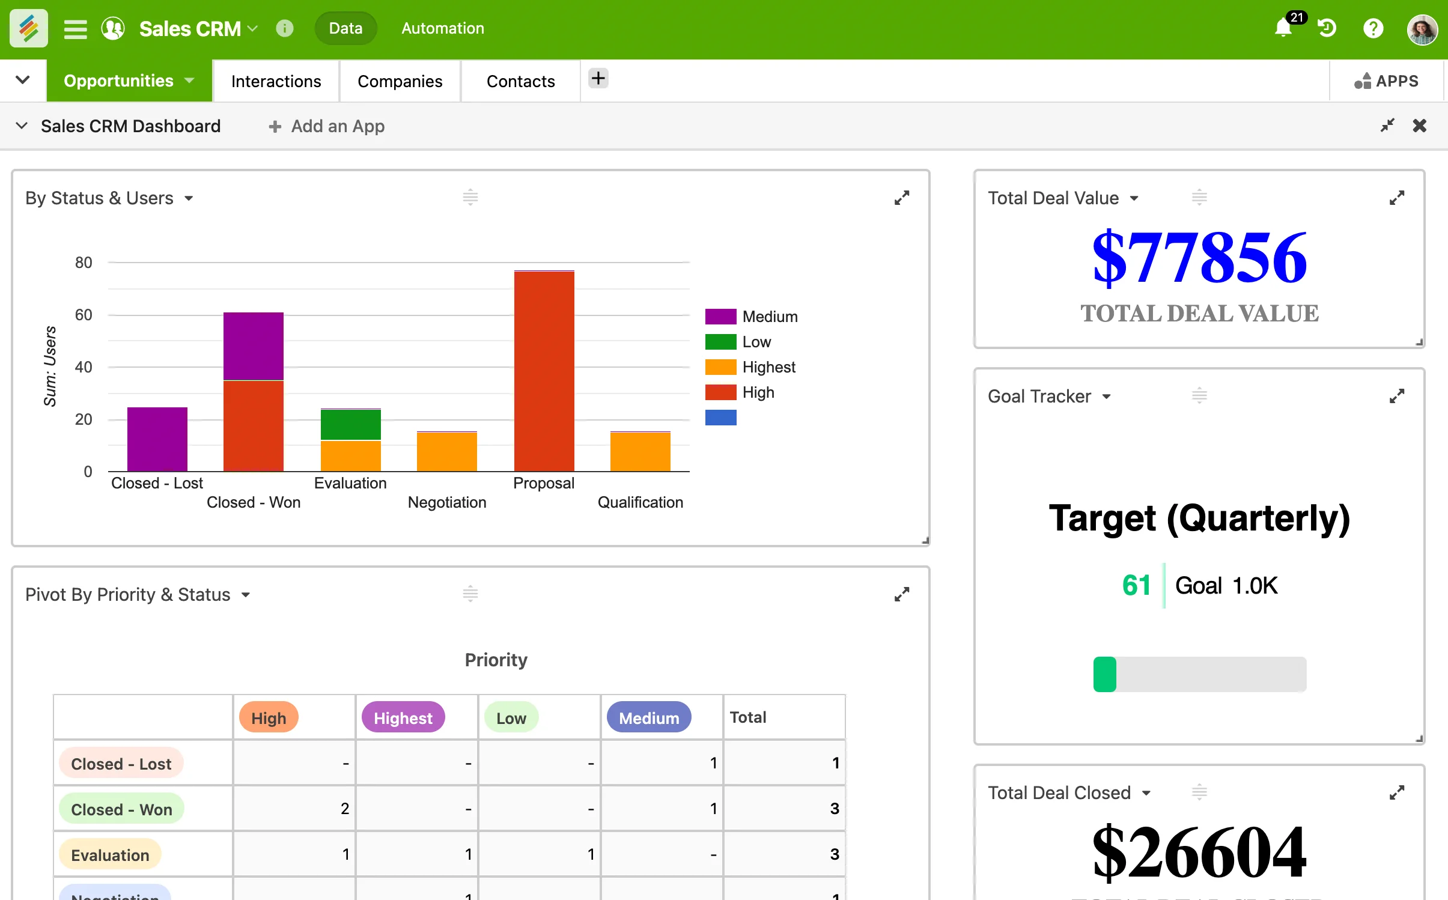Image resolution: width=1448 pixels, height=900 pixels.
Task: Click the Goal Tracker progress bar
Action: 1199,674
